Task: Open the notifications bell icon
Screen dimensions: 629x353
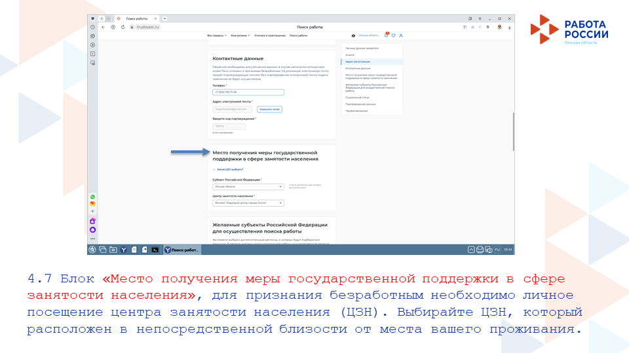Action: point(386,35)
